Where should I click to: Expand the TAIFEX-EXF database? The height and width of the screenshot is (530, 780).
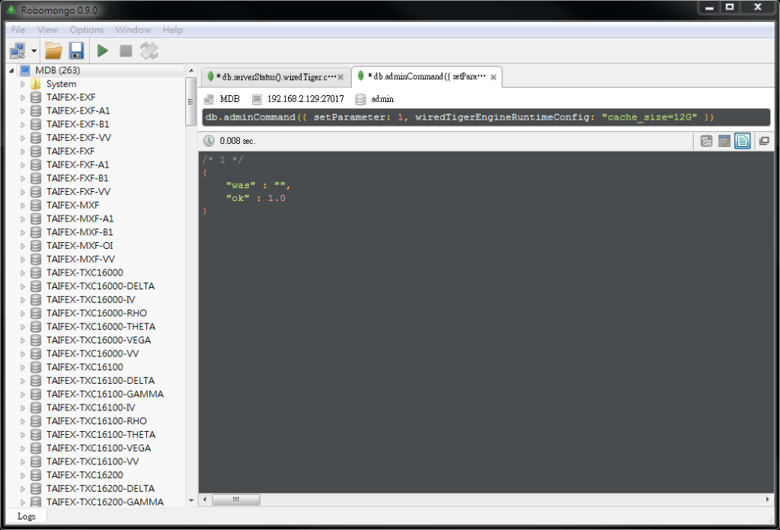[x=22, y=97]
